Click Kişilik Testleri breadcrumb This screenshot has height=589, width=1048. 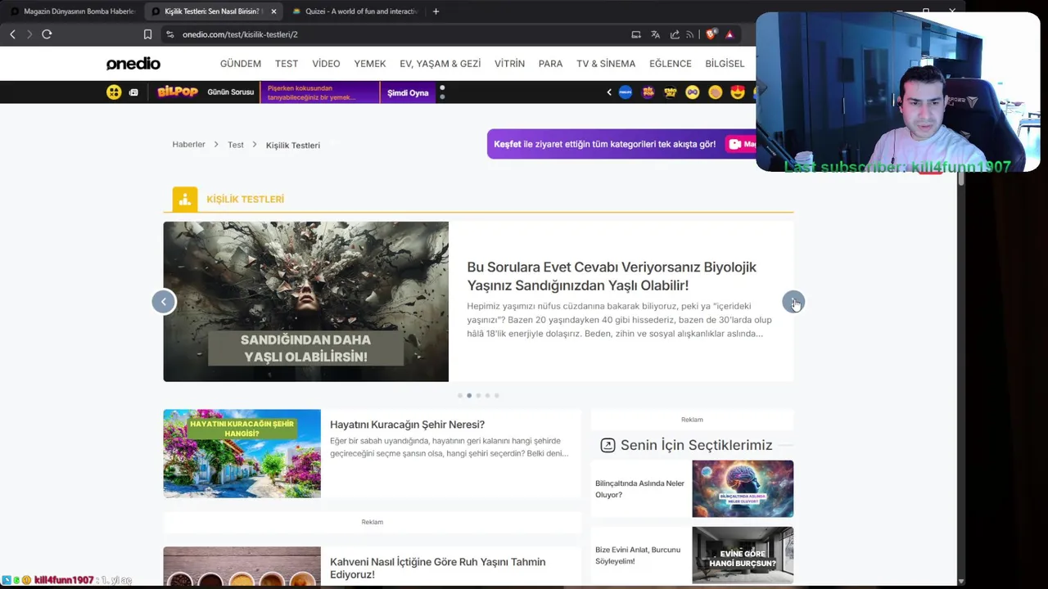click(293, 145)
